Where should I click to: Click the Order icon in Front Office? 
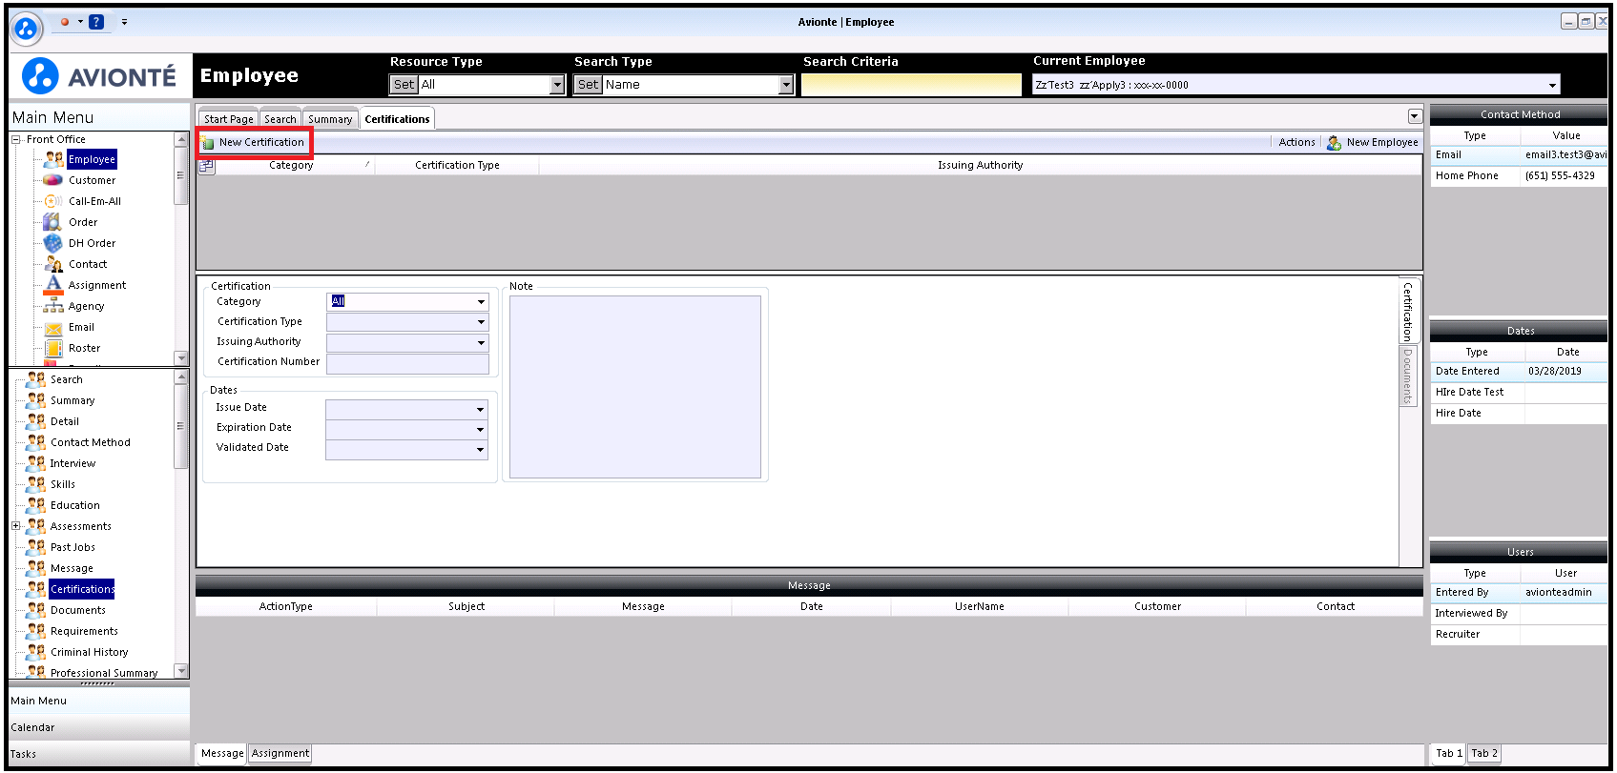coord(53,222)
